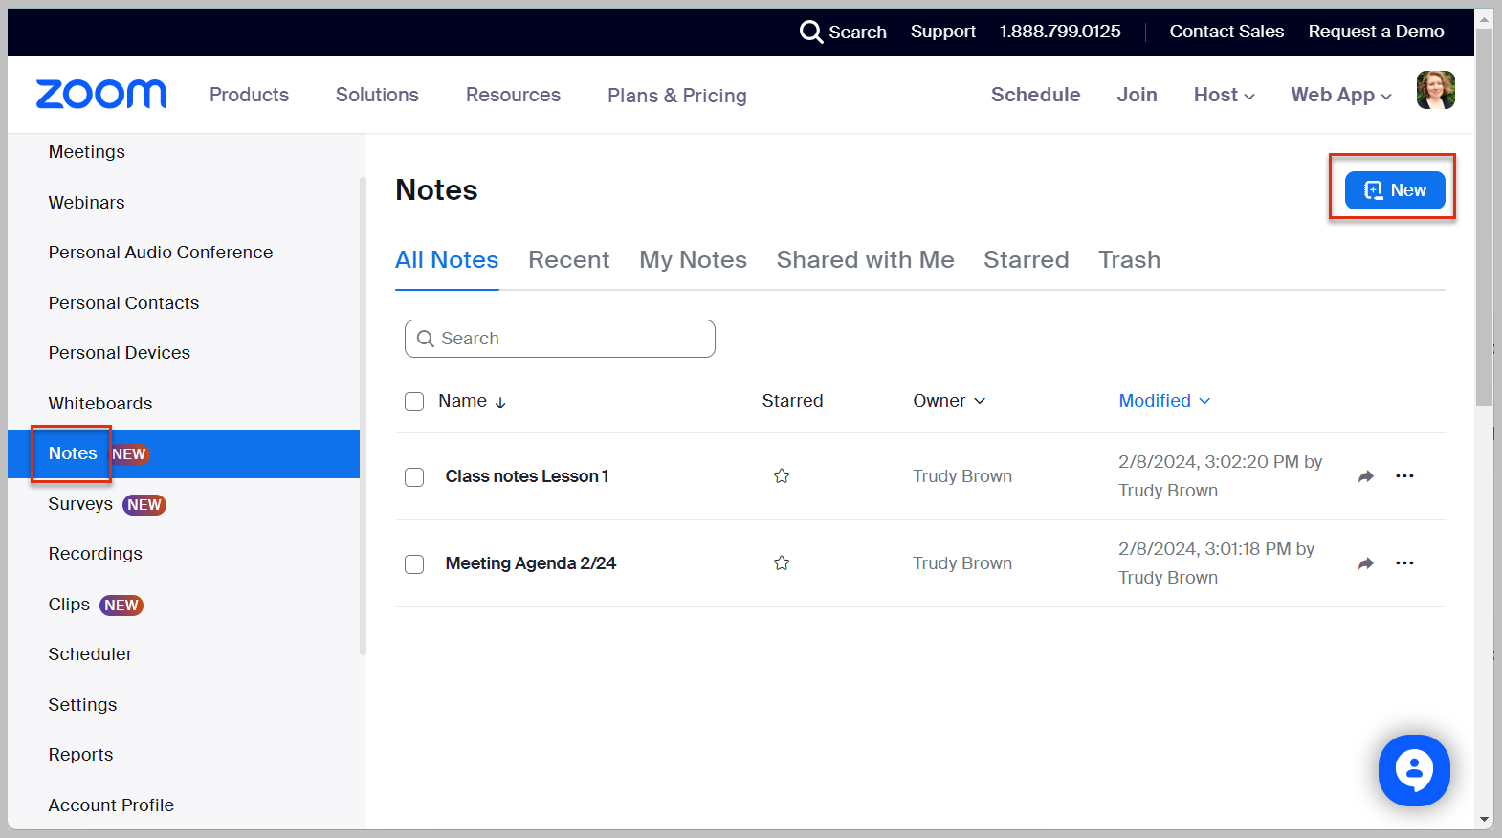Open the Products menu

pos(250,95)
